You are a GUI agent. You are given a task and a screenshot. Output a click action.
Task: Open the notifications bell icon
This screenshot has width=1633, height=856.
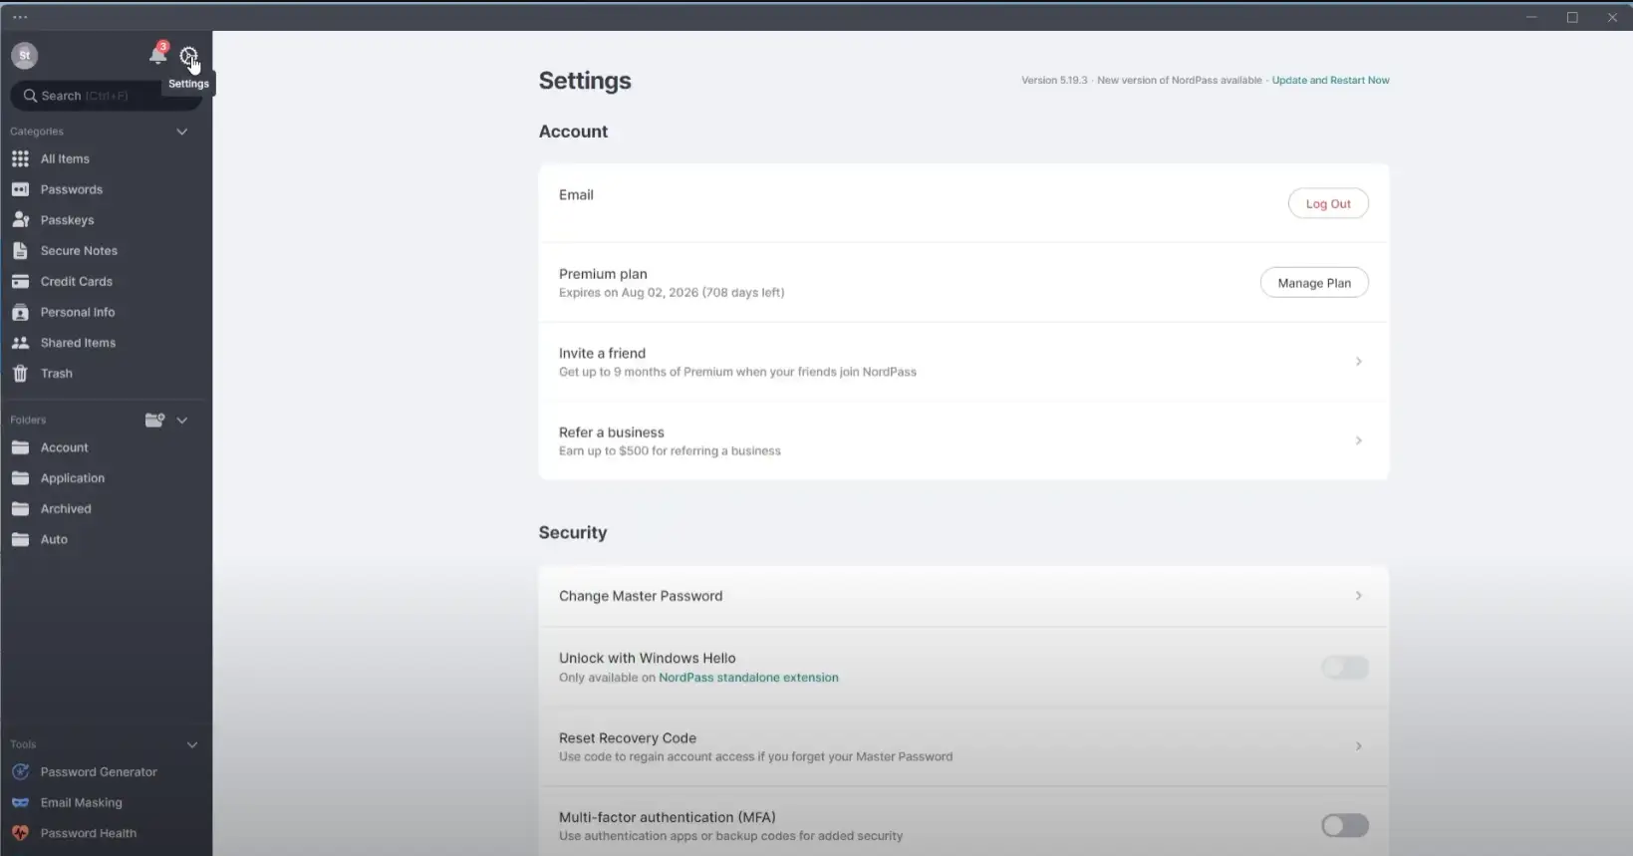tap(157, 56)
